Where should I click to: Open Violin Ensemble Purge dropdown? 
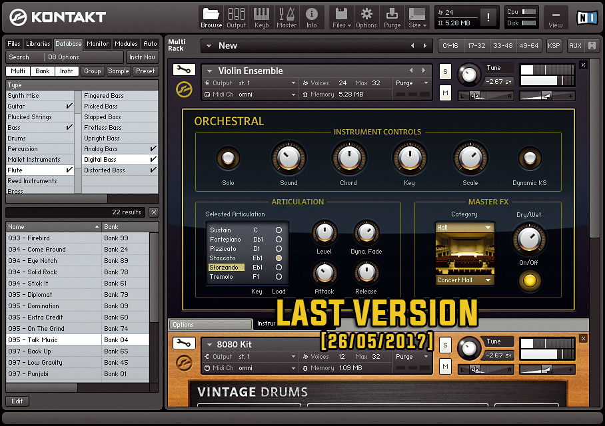(x=426, y=83)
